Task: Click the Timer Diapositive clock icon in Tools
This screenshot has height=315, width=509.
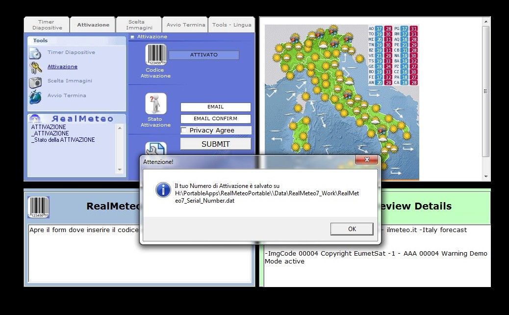Action: point(35,53)
